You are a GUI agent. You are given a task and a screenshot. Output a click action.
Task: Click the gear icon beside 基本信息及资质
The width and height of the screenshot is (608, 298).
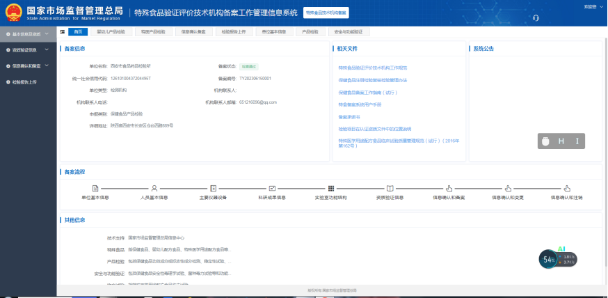pyautogui.click(x=8, y=34)
